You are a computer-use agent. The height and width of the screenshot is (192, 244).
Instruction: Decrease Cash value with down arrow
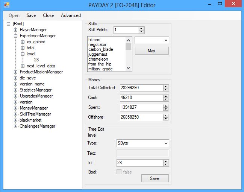coord(166,99)
